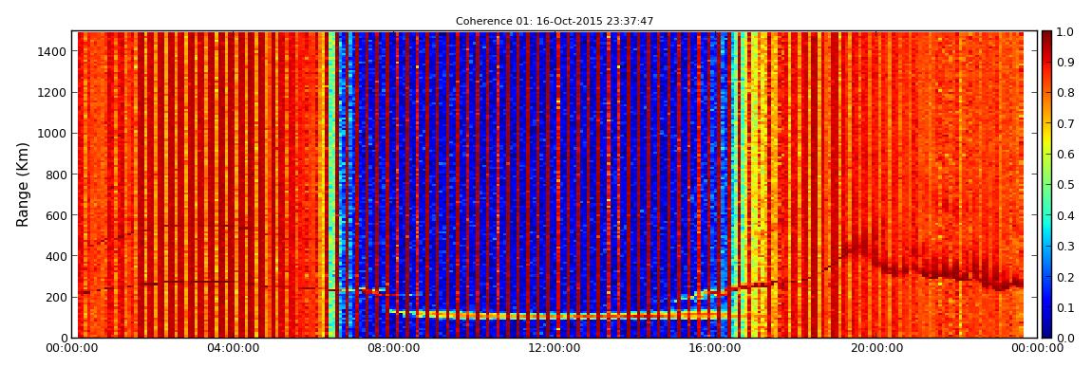Click the vertical coherence colorbar strip
This screenshot has height=386, width=1092.
(1047, 184)
